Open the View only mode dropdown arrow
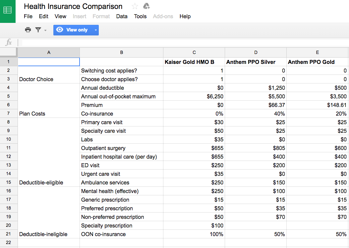Screen dimensions: 349x248 (x=95, y=30)
